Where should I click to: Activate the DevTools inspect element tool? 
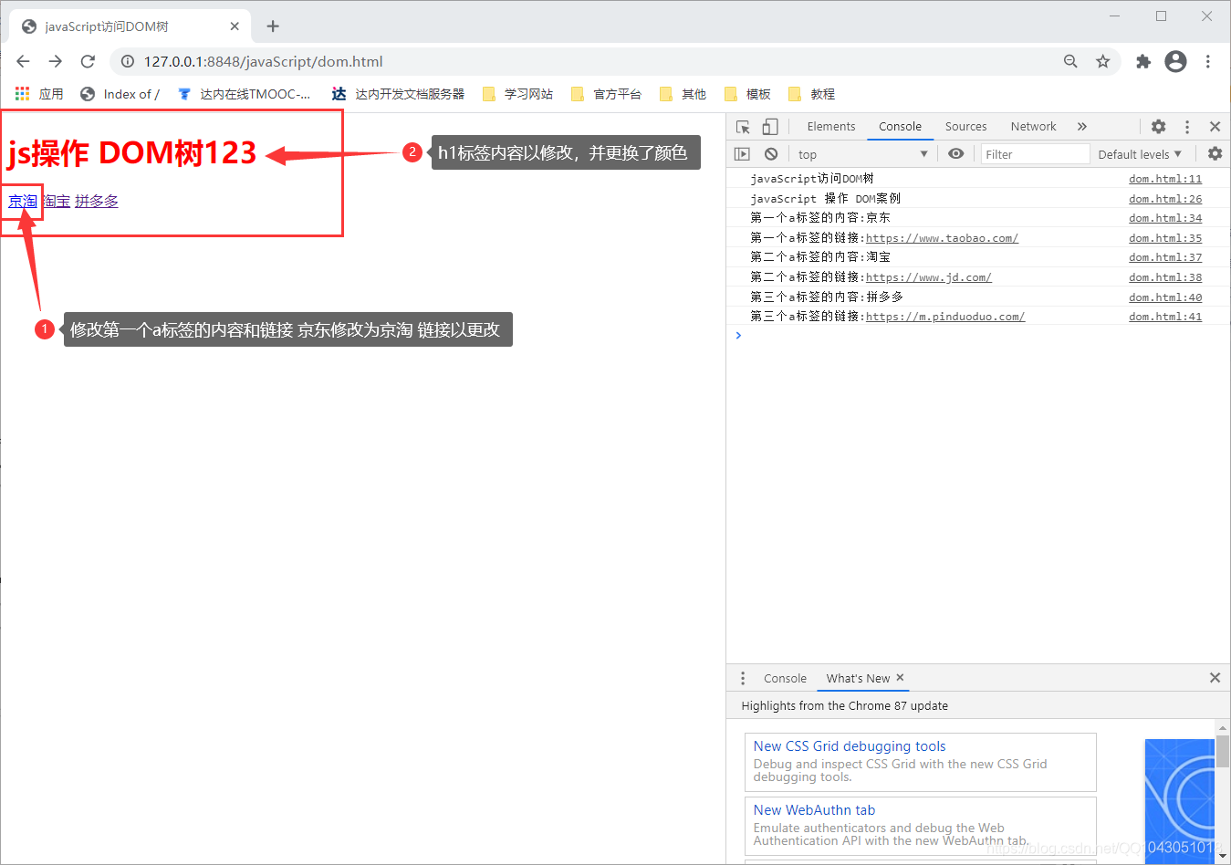click(743, 127)
